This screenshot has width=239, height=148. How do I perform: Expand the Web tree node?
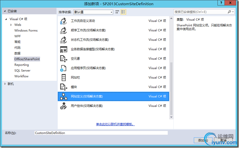[11, 25]
